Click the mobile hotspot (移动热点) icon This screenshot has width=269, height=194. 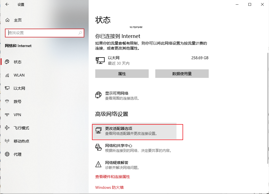[7, 141]
